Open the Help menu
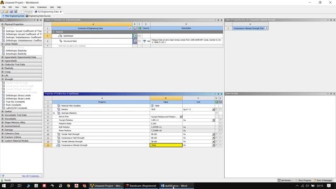 coord(59,7)
